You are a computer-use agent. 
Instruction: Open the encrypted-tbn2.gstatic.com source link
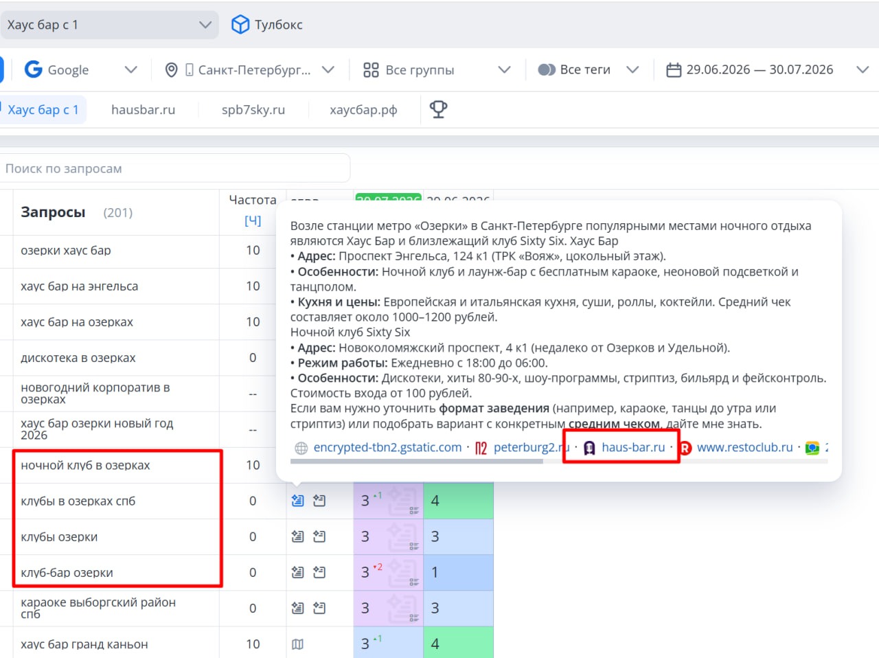387,448
